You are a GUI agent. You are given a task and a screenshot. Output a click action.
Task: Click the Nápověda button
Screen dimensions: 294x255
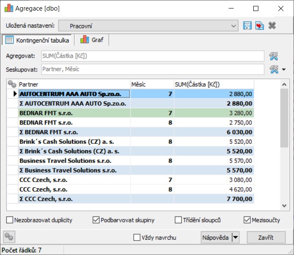click(x=216, y=237)
